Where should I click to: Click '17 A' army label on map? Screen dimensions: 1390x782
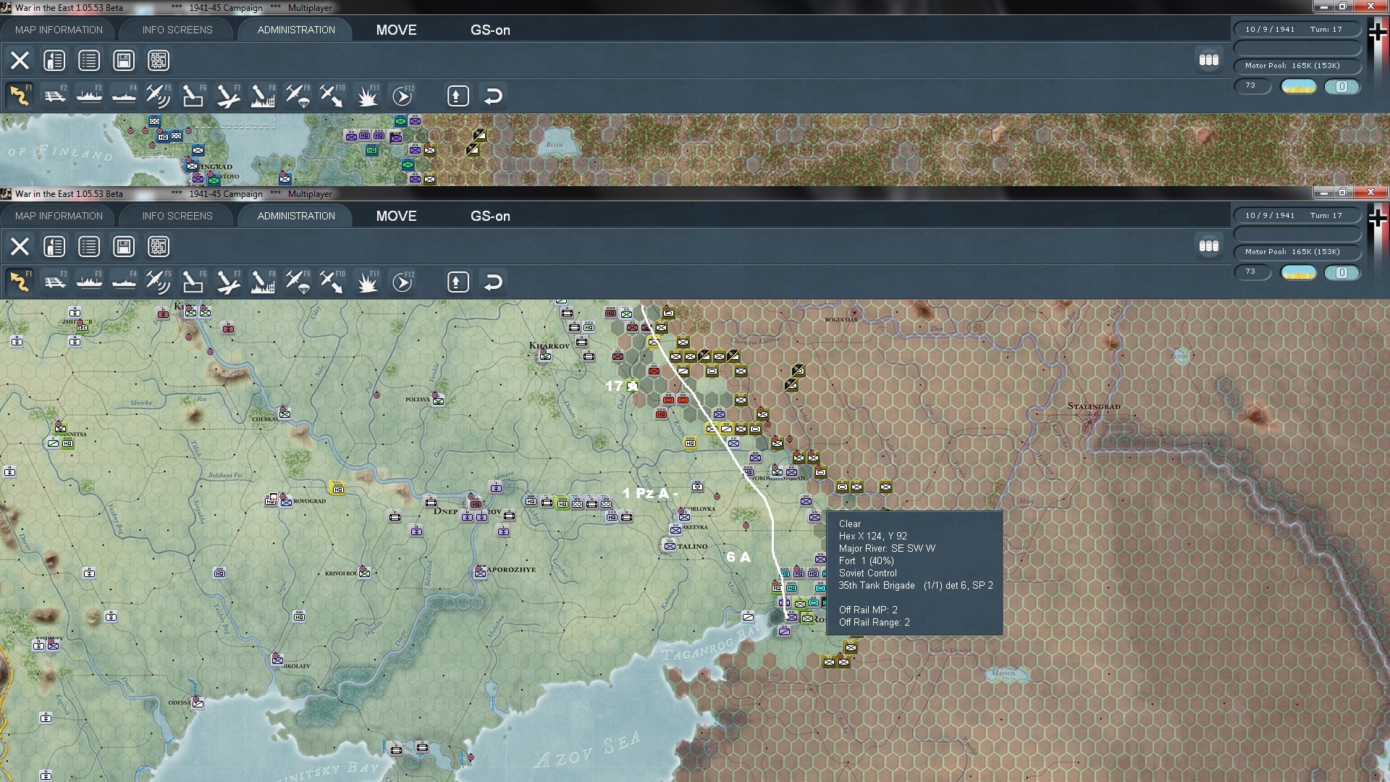pos(622,386)
